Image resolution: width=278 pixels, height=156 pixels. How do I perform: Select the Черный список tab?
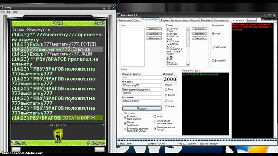pos(150,19)
